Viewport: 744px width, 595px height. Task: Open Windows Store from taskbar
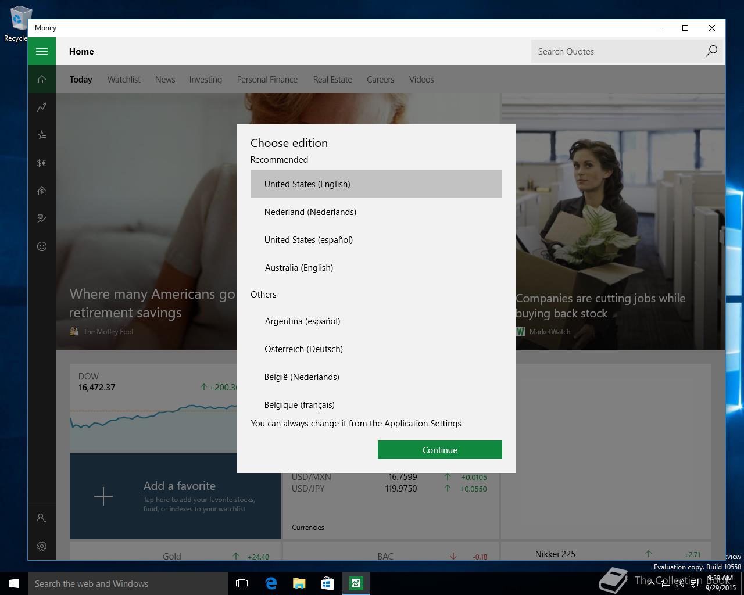point(327,583)
